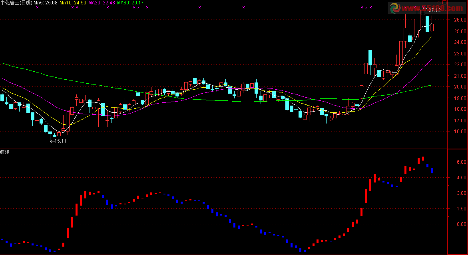Image resolution: width=468 pixels, height=255 pixels.
Task: Click the 27.12 high price label
Action: [x=434, y=10]
